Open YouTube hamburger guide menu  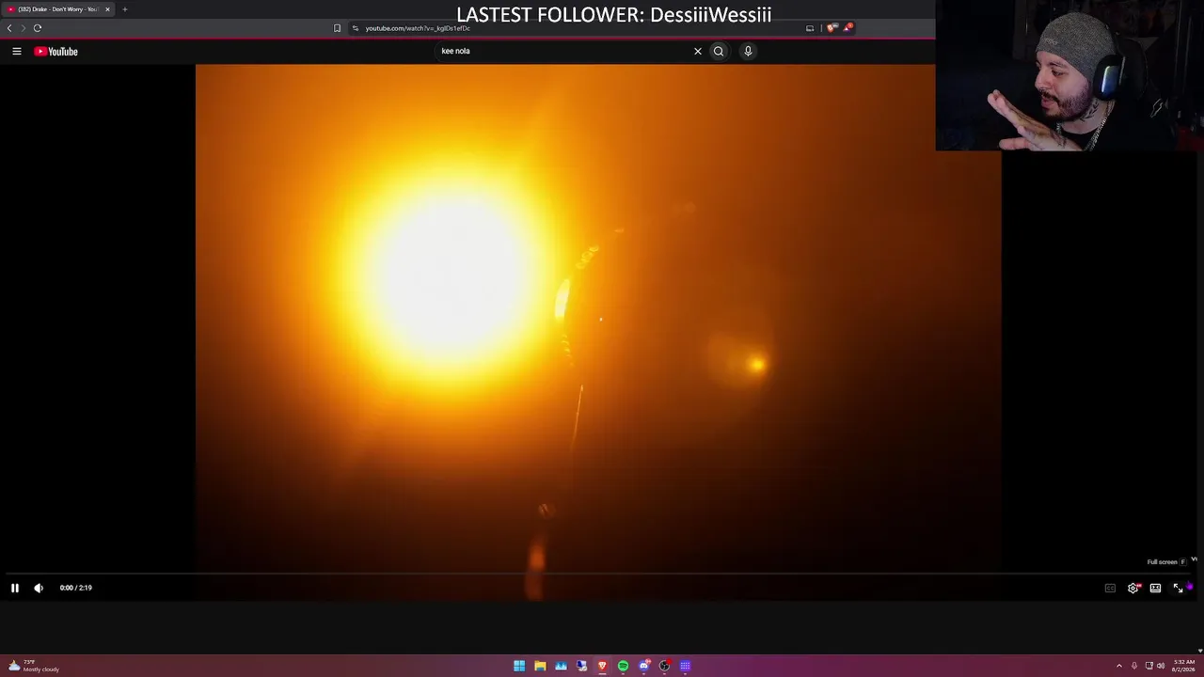pyautogui.click(x=17, y=52)
